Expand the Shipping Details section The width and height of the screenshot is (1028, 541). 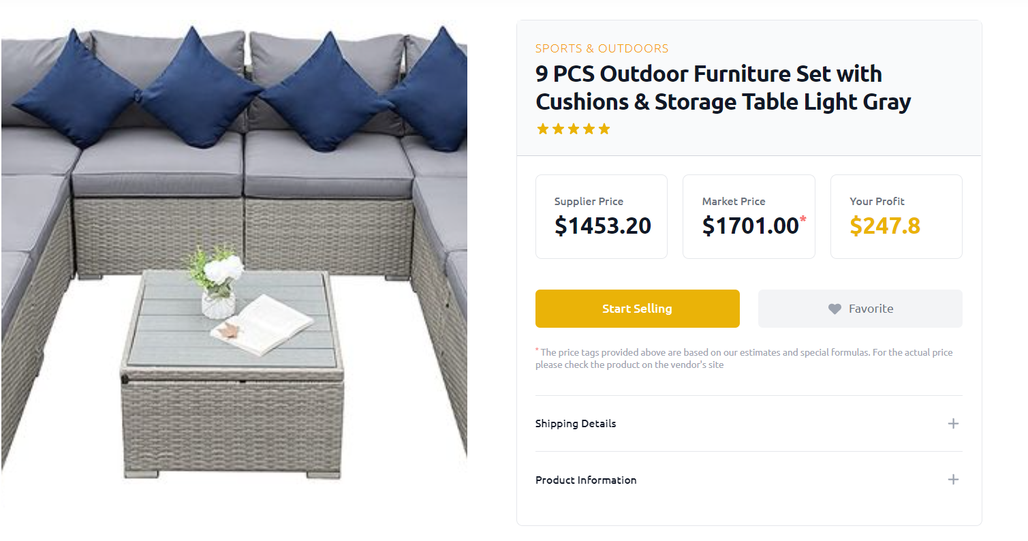749,424
